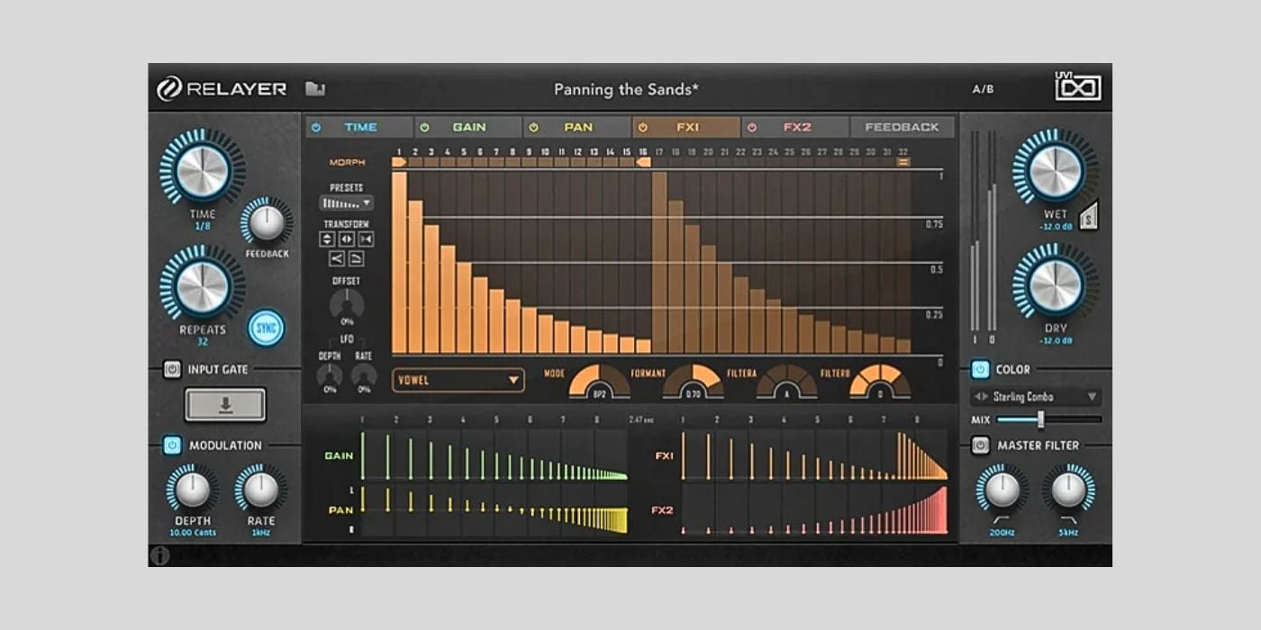The width and height of the screenshot is (1261, 630).
Task: Disable the Modulation power toggle
Action: pos(172,445)
